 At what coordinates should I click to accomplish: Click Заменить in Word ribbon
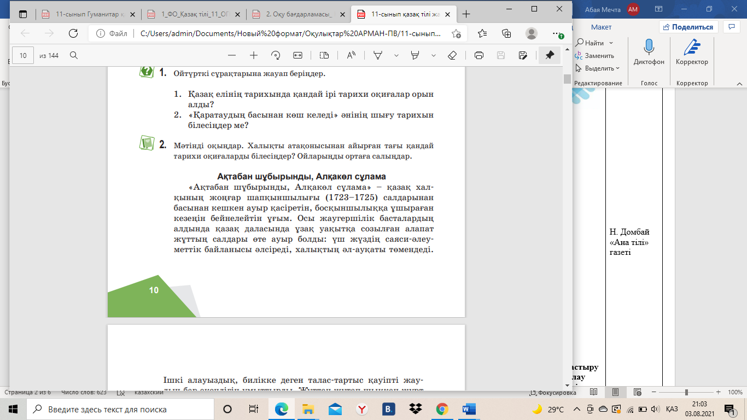[594, 56]
